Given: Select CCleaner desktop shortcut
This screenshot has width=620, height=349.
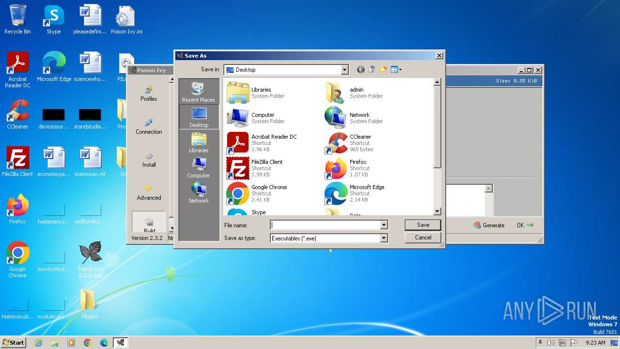Looking at the screenshot, I should click(17, 114).
